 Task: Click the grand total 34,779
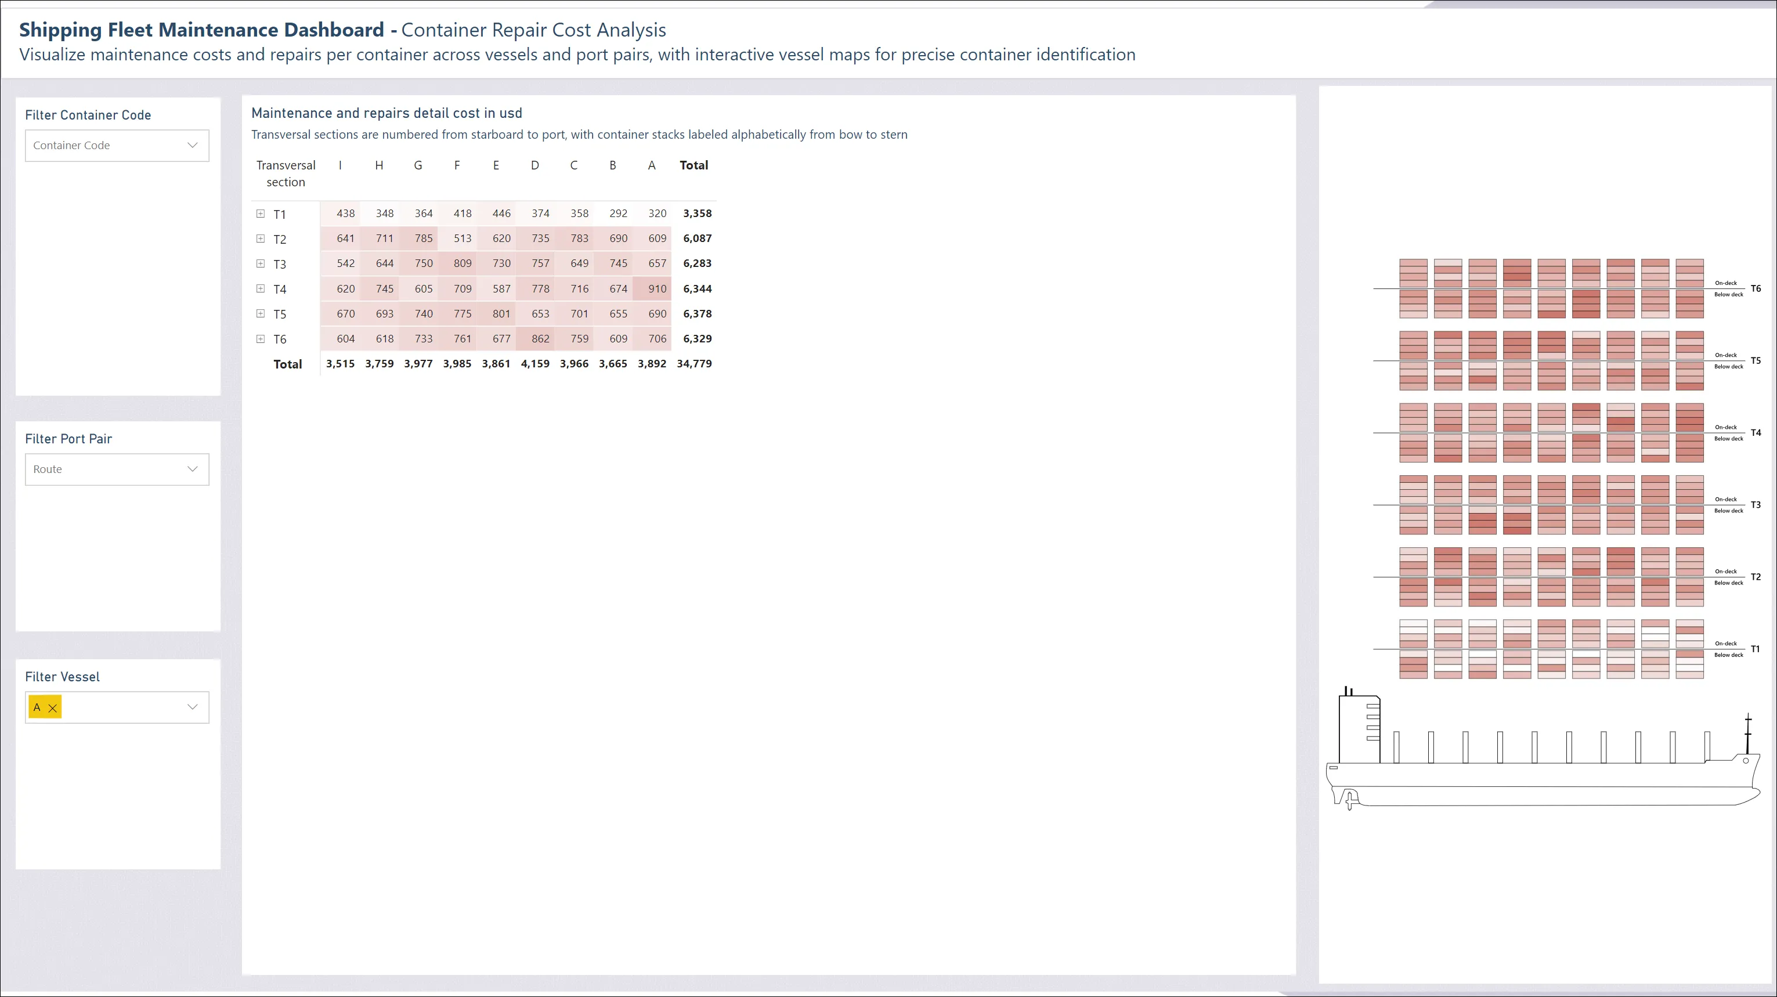tap(695, 364)
